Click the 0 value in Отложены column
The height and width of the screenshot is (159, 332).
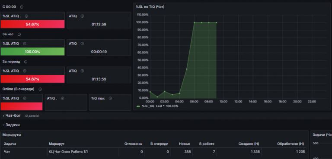click(142, 152)
